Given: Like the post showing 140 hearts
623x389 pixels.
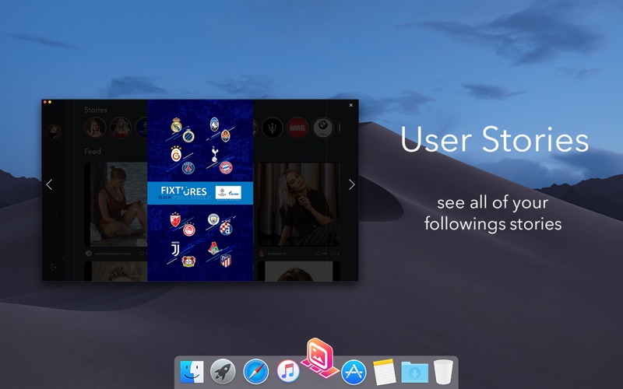Looking at the screenshot, I should (x=318, y=254).
